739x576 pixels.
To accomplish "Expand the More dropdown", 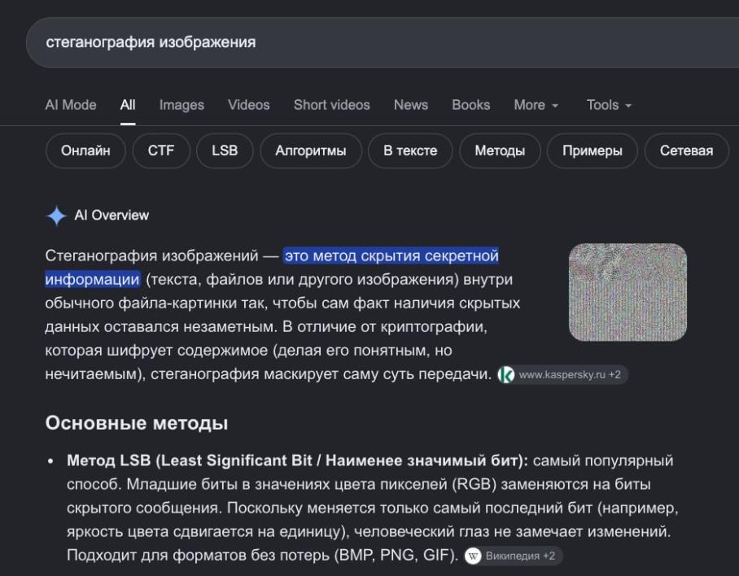I will (x=536, y=105).
